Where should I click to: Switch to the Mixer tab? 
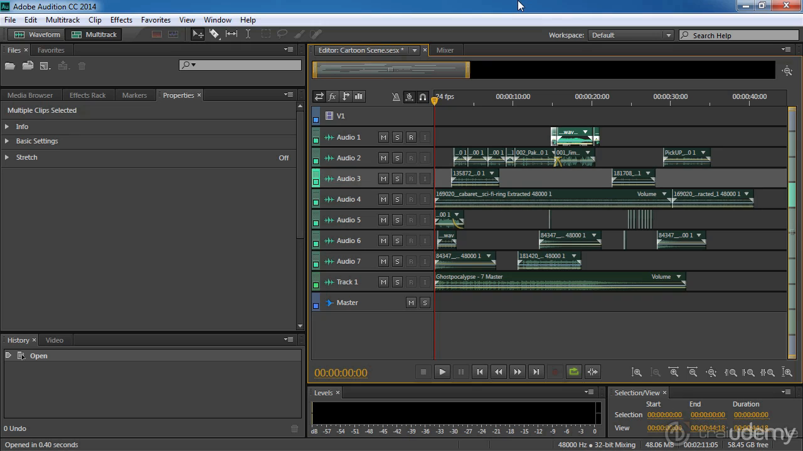tap(445, 50)
